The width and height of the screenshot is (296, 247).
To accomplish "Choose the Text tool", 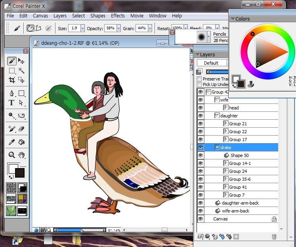I will click(12, 103).
